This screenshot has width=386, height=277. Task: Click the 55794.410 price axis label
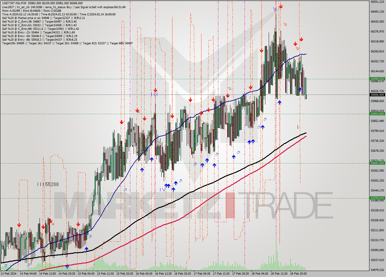point(377,131)
